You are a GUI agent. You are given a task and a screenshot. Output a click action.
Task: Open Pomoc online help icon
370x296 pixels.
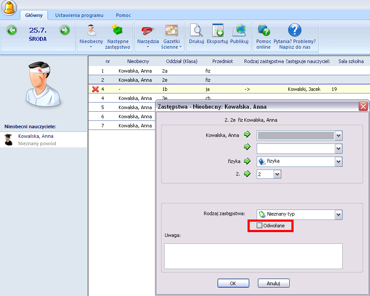coord(264,30)
